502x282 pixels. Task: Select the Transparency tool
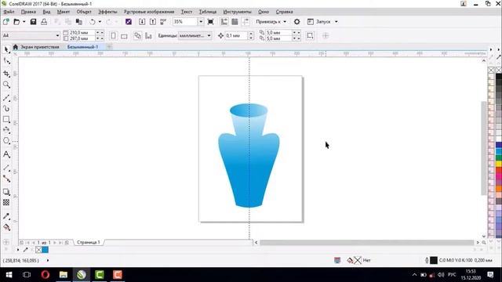coord(6,203)
